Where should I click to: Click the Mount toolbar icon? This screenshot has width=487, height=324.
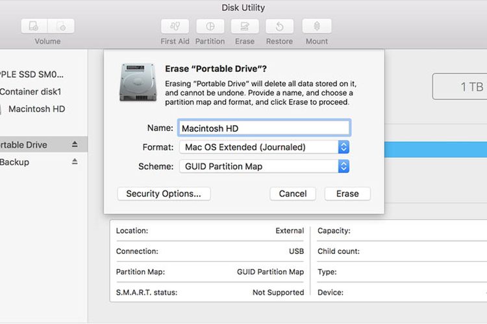coord(317,26)
